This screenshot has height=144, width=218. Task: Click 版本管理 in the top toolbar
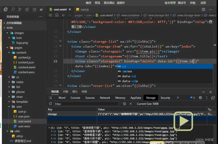click(170, 3)
